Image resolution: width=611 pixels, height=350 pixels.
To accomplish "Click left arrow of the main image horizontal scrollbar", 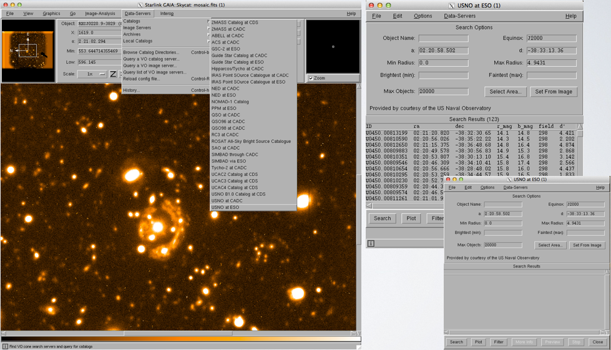I will 4,334.
